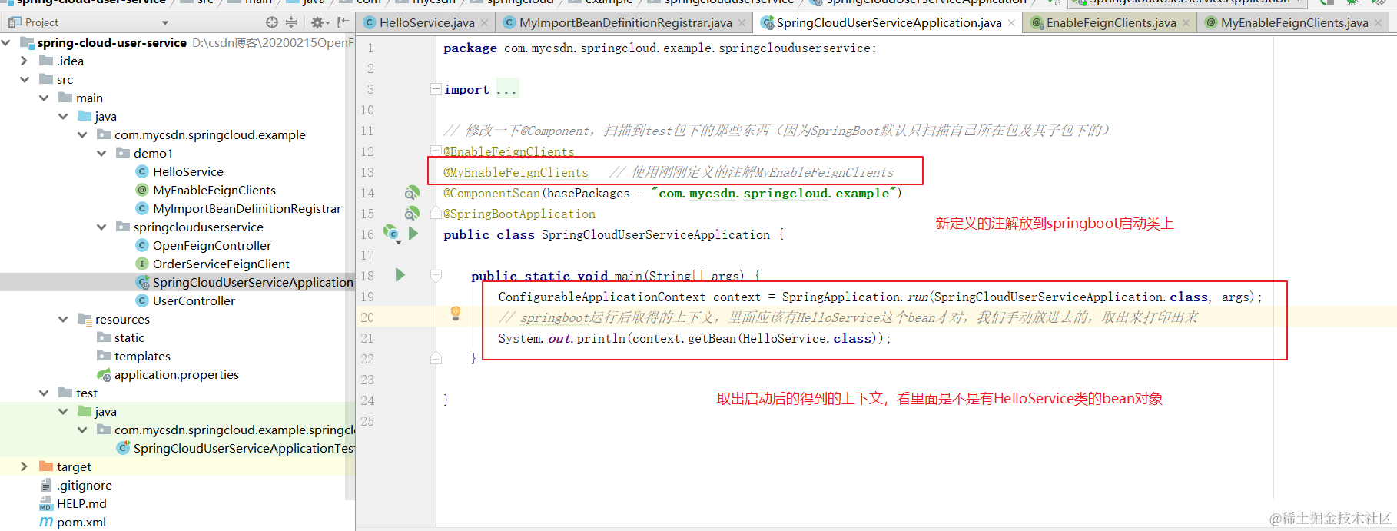Select the static folder

pyautogui.click(x=128, y=337)
